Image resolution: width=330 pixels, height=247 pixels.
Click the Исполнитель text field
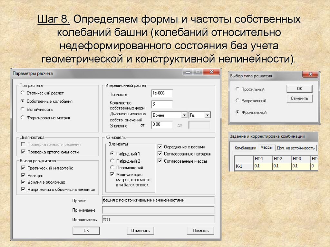coord(158,219)
